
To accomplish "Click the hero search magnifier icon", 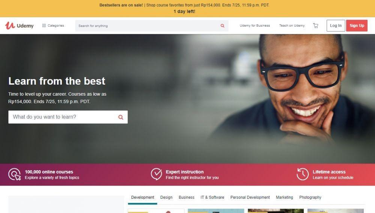I will [x=121, y=117].
